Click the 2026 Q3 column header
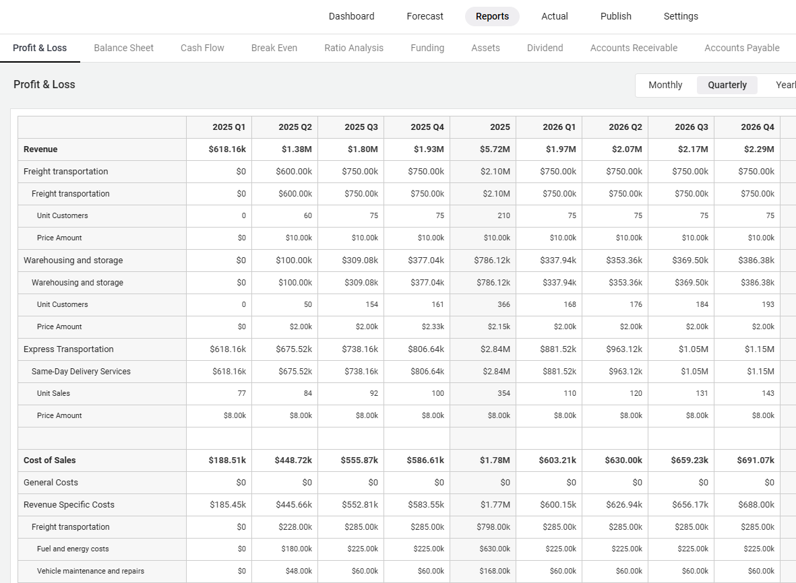The width and height of the screenshot is (796, 583). point(681,127)
